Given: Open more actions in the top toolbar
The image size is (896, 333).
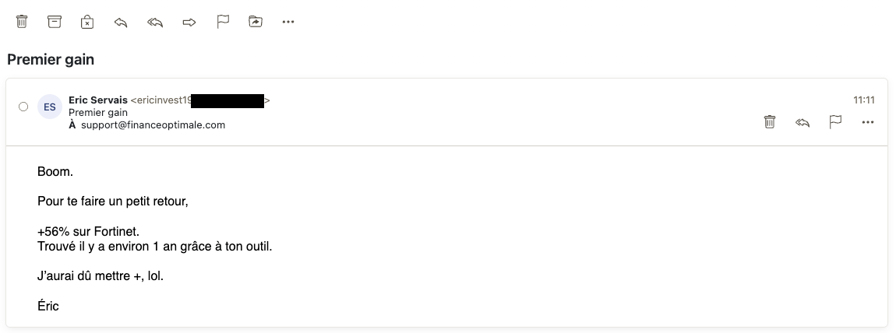Looking at the screenshot, I should (288, 22).
